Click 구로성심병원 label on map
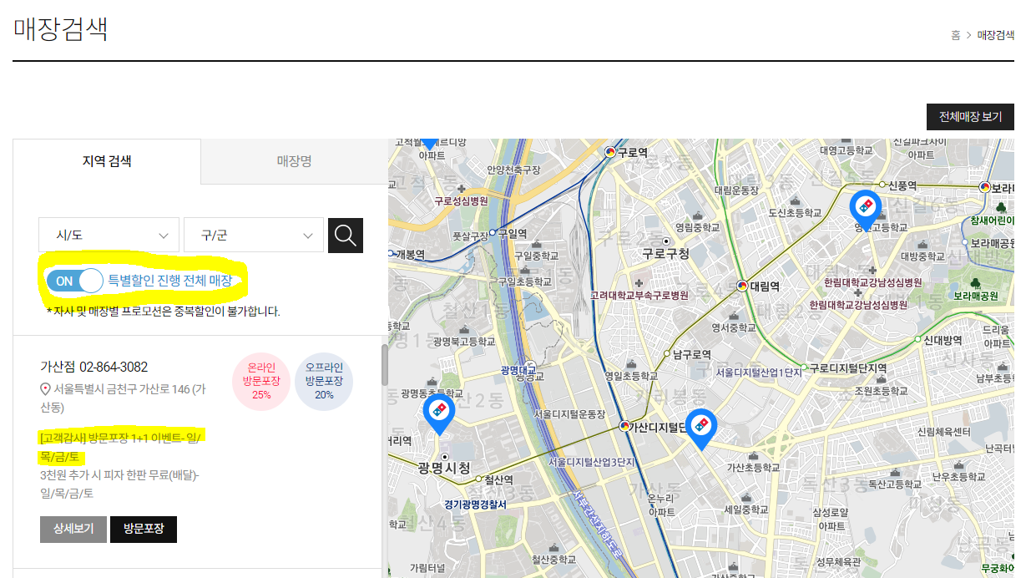Screen dimensions: 1031x578 click(x=461, y=201)
